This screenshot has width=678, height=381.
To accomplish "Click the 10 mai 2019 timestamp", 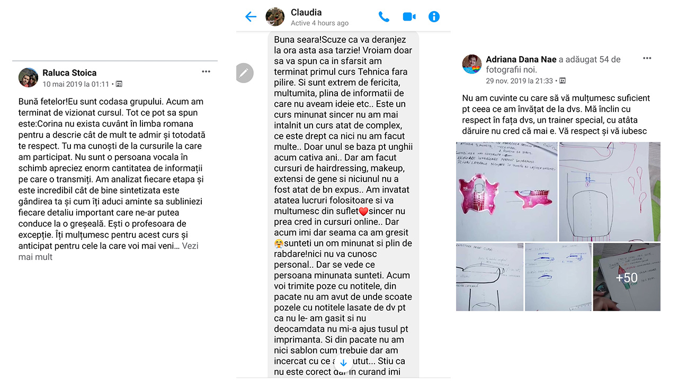I will (x=76, y=84).
